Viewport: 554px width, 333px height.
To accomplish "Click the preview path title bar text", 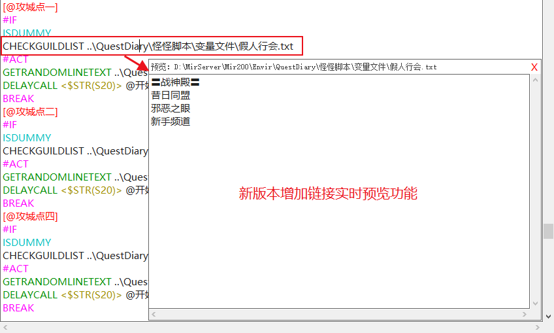I will pos(294,67).
